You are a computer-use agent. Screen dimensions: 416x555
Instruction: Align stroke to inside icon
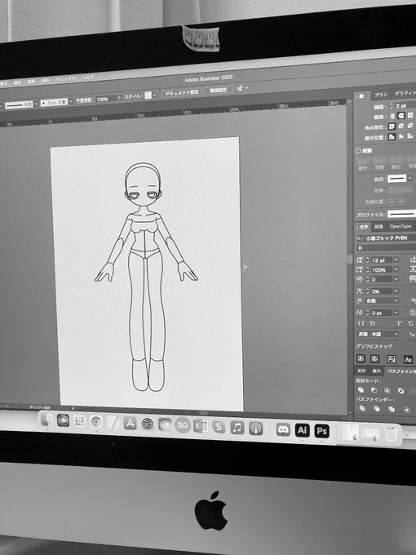tap(401, 136)
